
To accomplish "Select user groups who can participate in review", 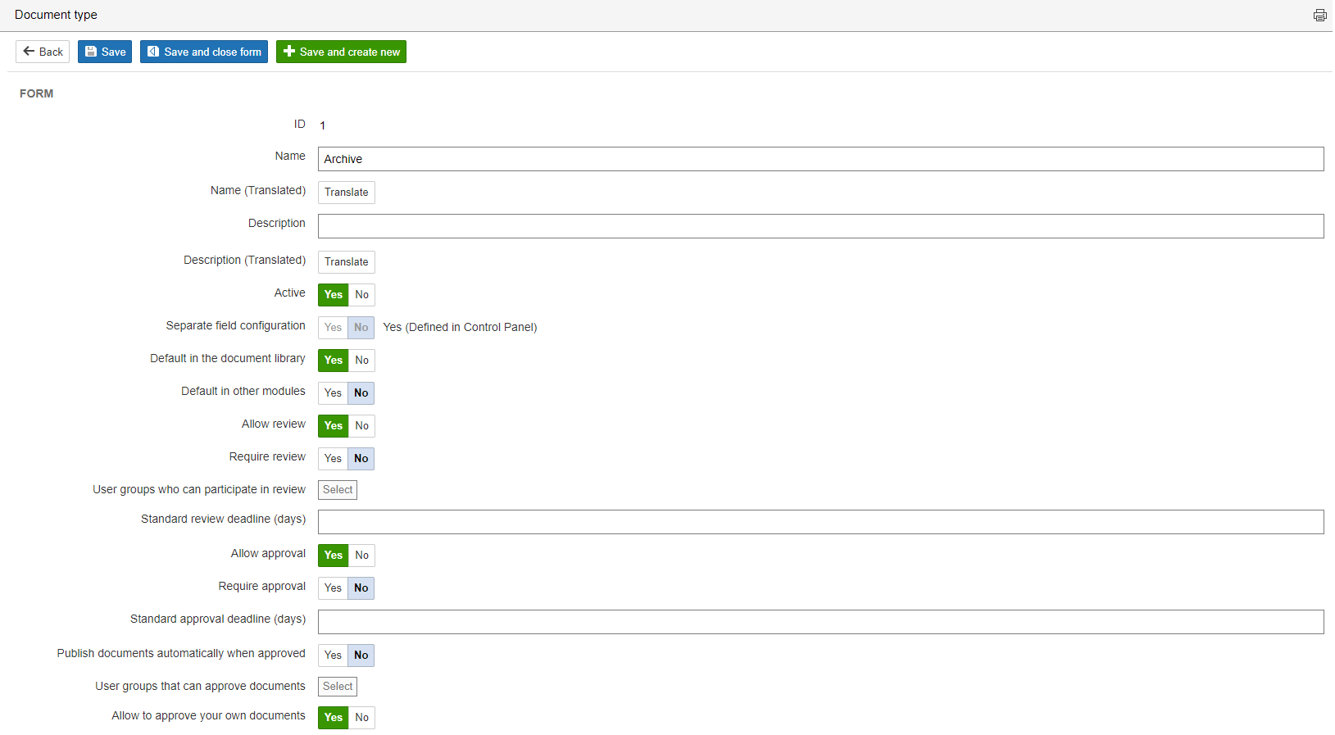I will pos(338,490).
